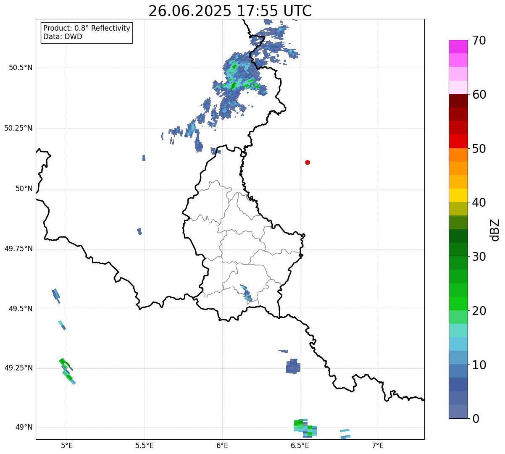505x454 pixels.
Task: Click the 50°N latitude label
Action: 24,189
